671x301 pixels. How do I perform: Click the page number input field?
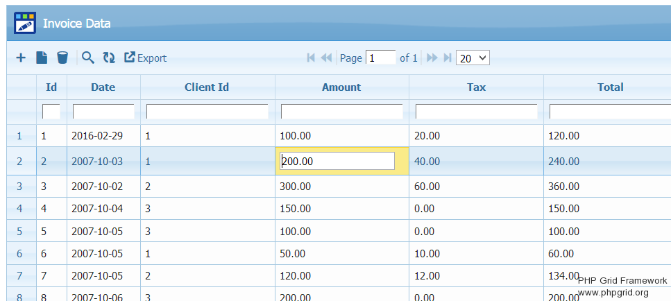pos(380,58)
